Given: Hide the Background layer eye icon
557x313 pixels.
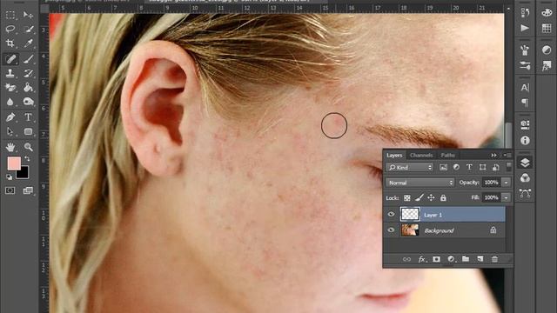Looking at the screenshot, I should [x=391, y=230].
